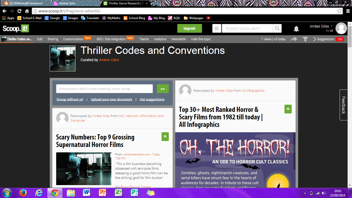
Task: Open the Teams menu item
Action: coord(144,39)
